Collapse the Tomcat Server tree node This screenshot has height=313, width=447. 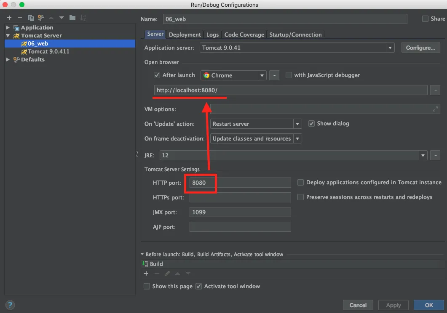pyautogui.click(x=8, y=36)
